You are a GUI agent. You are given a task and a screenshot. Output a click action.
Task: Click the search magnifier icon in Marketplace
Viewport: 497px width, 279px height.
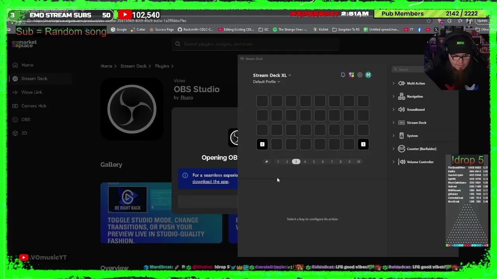(178, 44)
